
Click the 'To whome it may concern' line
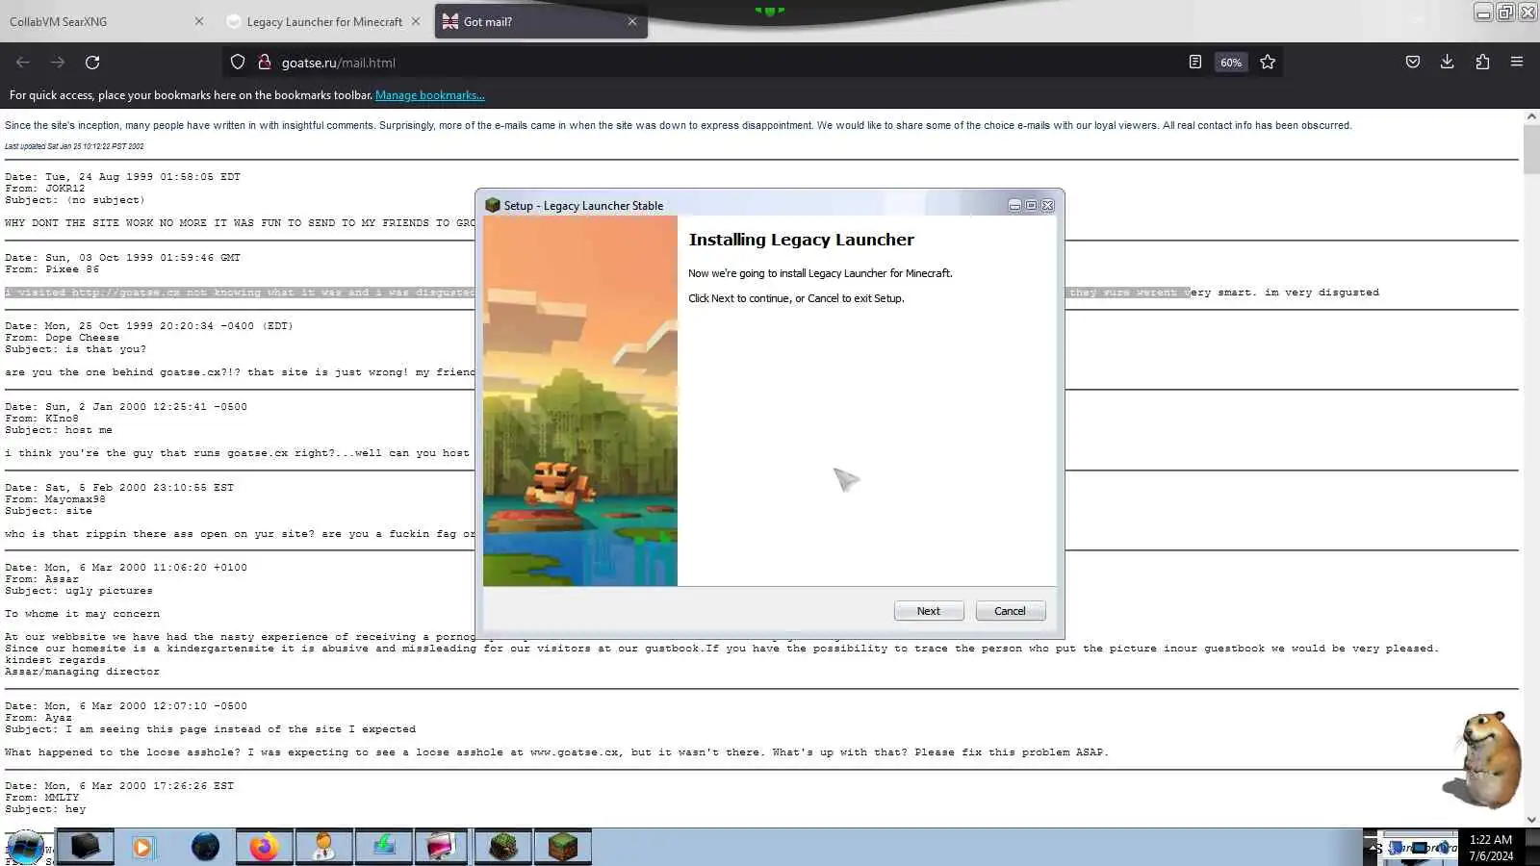pyautogui.click(x=82, y=614)
